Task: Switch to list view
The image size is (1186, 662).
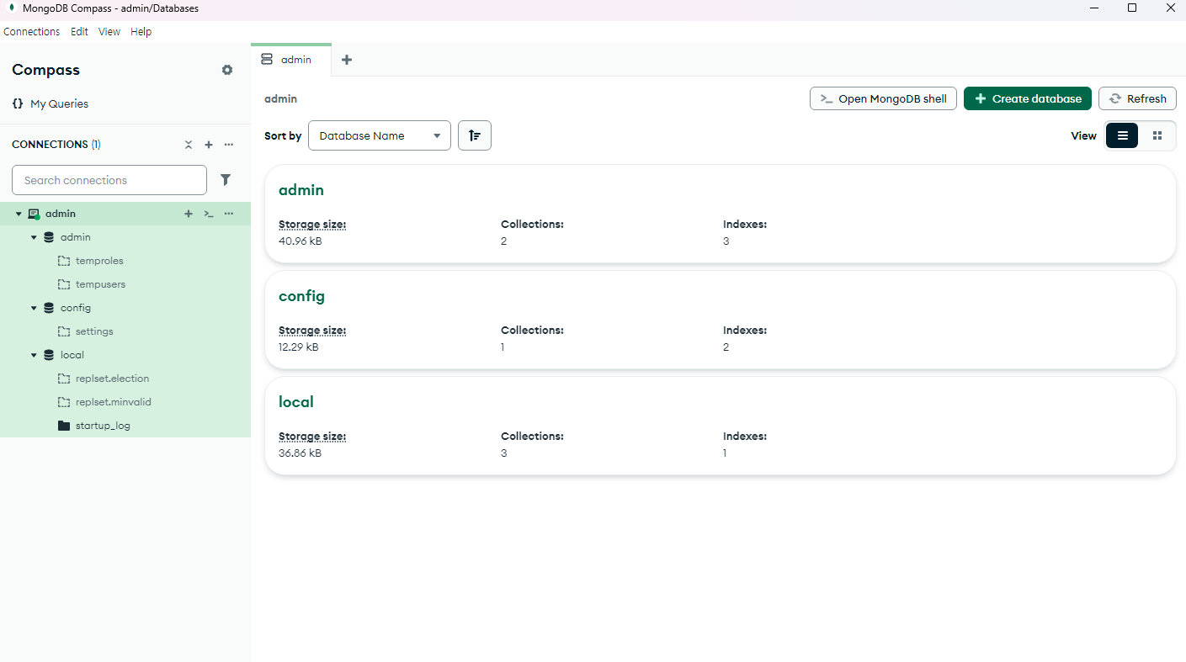Action: click(1122, 135)
